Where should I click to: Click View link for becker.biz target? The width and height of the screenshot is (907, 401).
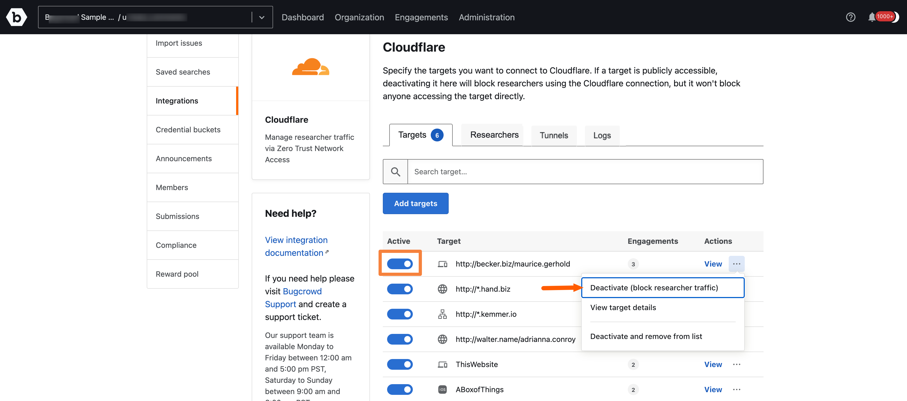click(713, 264)
